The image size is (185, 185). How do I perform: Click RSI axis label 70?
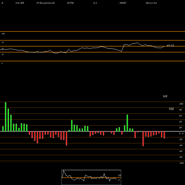[3, 43]
